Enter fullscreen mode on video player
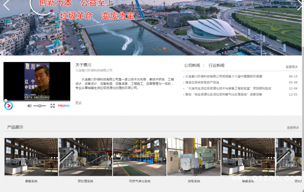 tap(52, 106)
